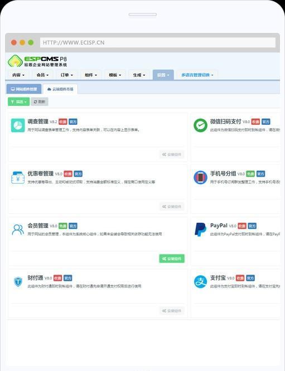Open the 生成 dropdown menu

coord(139,75)
